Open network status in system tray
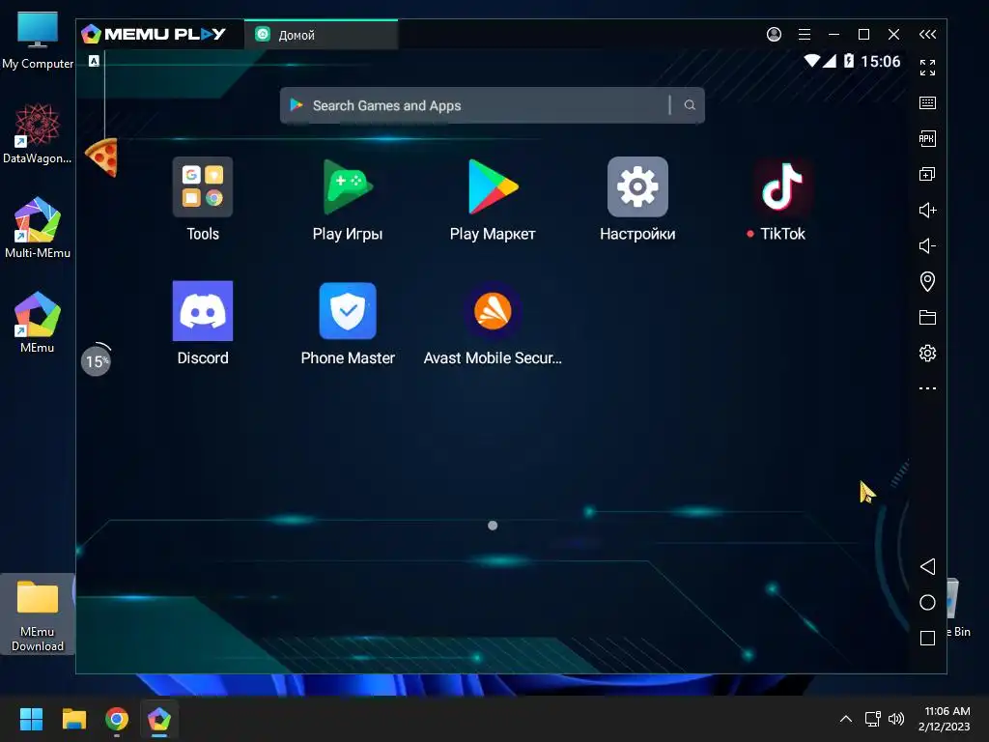989x742 pixels. tap(872, 719)
